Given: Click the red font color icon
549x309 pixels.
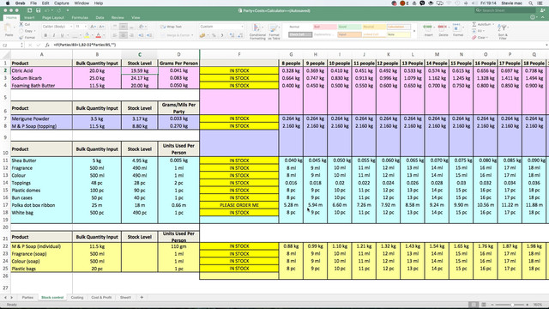Looking at the screenshot, I should (x=99, y=35).
